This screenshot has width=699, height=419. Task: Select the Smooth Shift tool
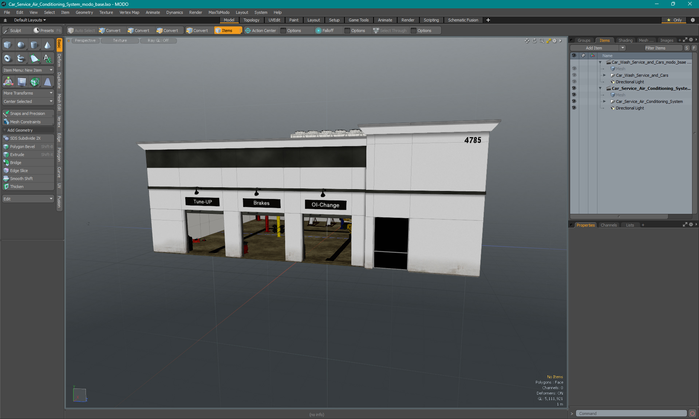(x=21, y=179)
